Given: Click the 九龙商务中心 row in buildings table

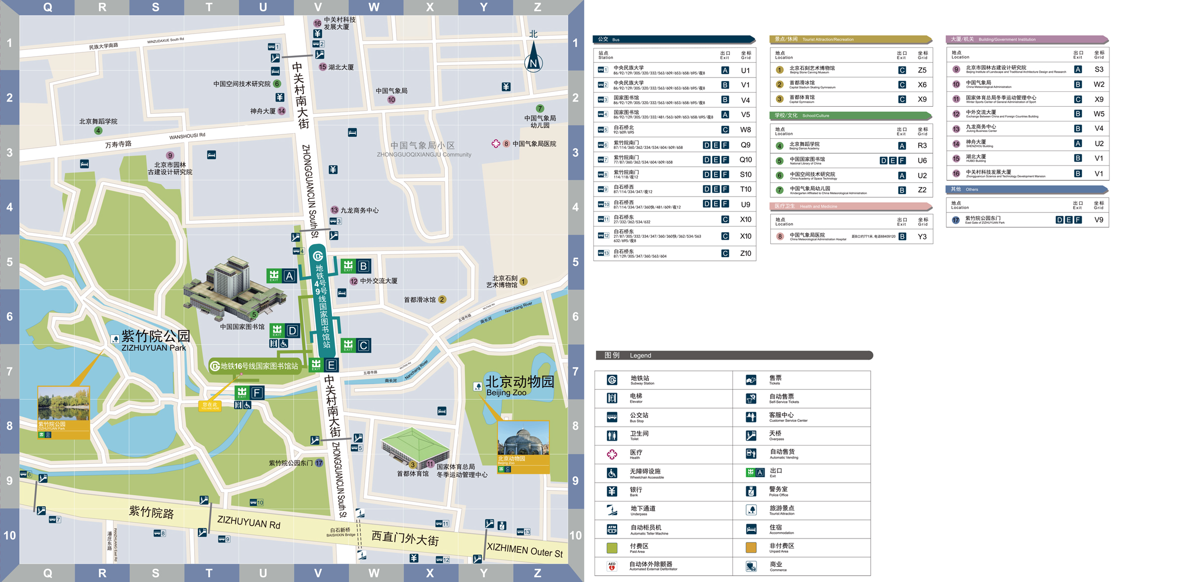Looking at the screenshot, I should point(1027,128).
